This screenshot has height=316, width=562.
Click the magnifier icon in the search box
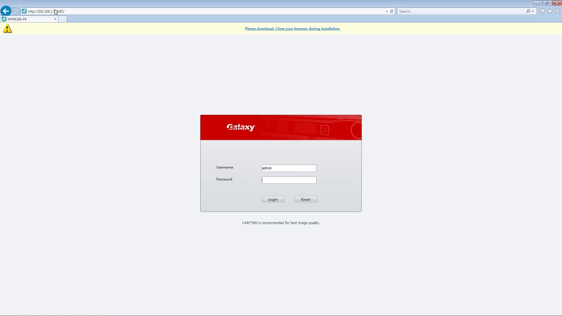coord(528,11)
